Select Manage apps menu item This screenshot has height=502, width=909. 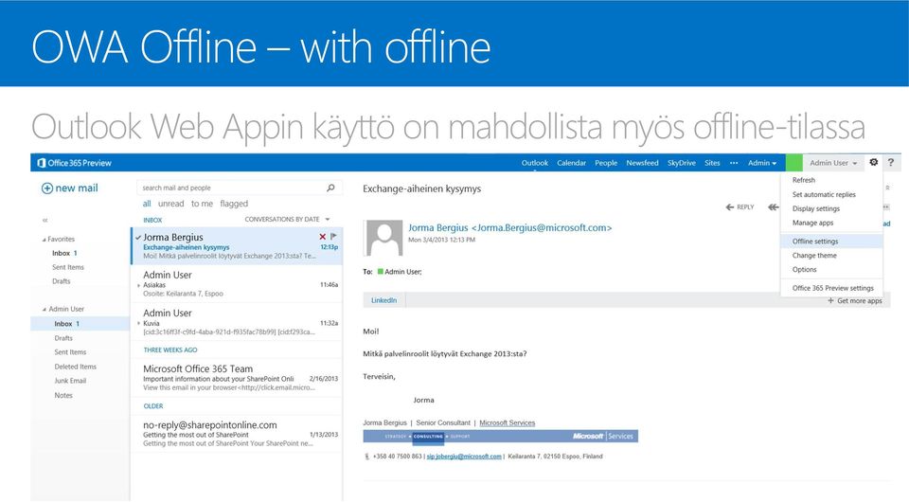832,223
